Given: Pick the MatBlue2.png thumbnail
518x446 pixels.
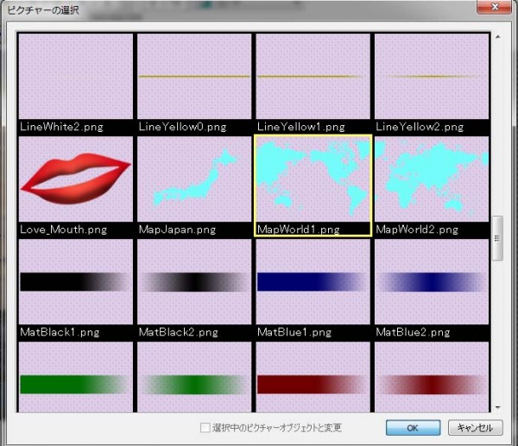Looking at the screenshot, I should click(x=432, y=281).
